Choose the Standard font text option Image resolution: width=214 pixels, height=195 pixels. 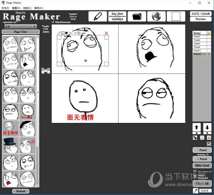pos(117,19)
